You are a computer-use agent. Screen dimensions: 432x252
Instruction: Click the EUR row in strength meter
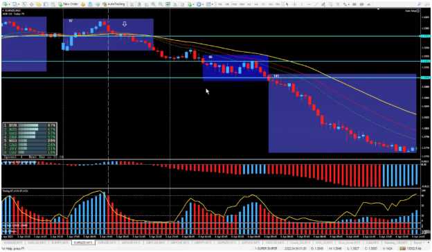point(30,125)
